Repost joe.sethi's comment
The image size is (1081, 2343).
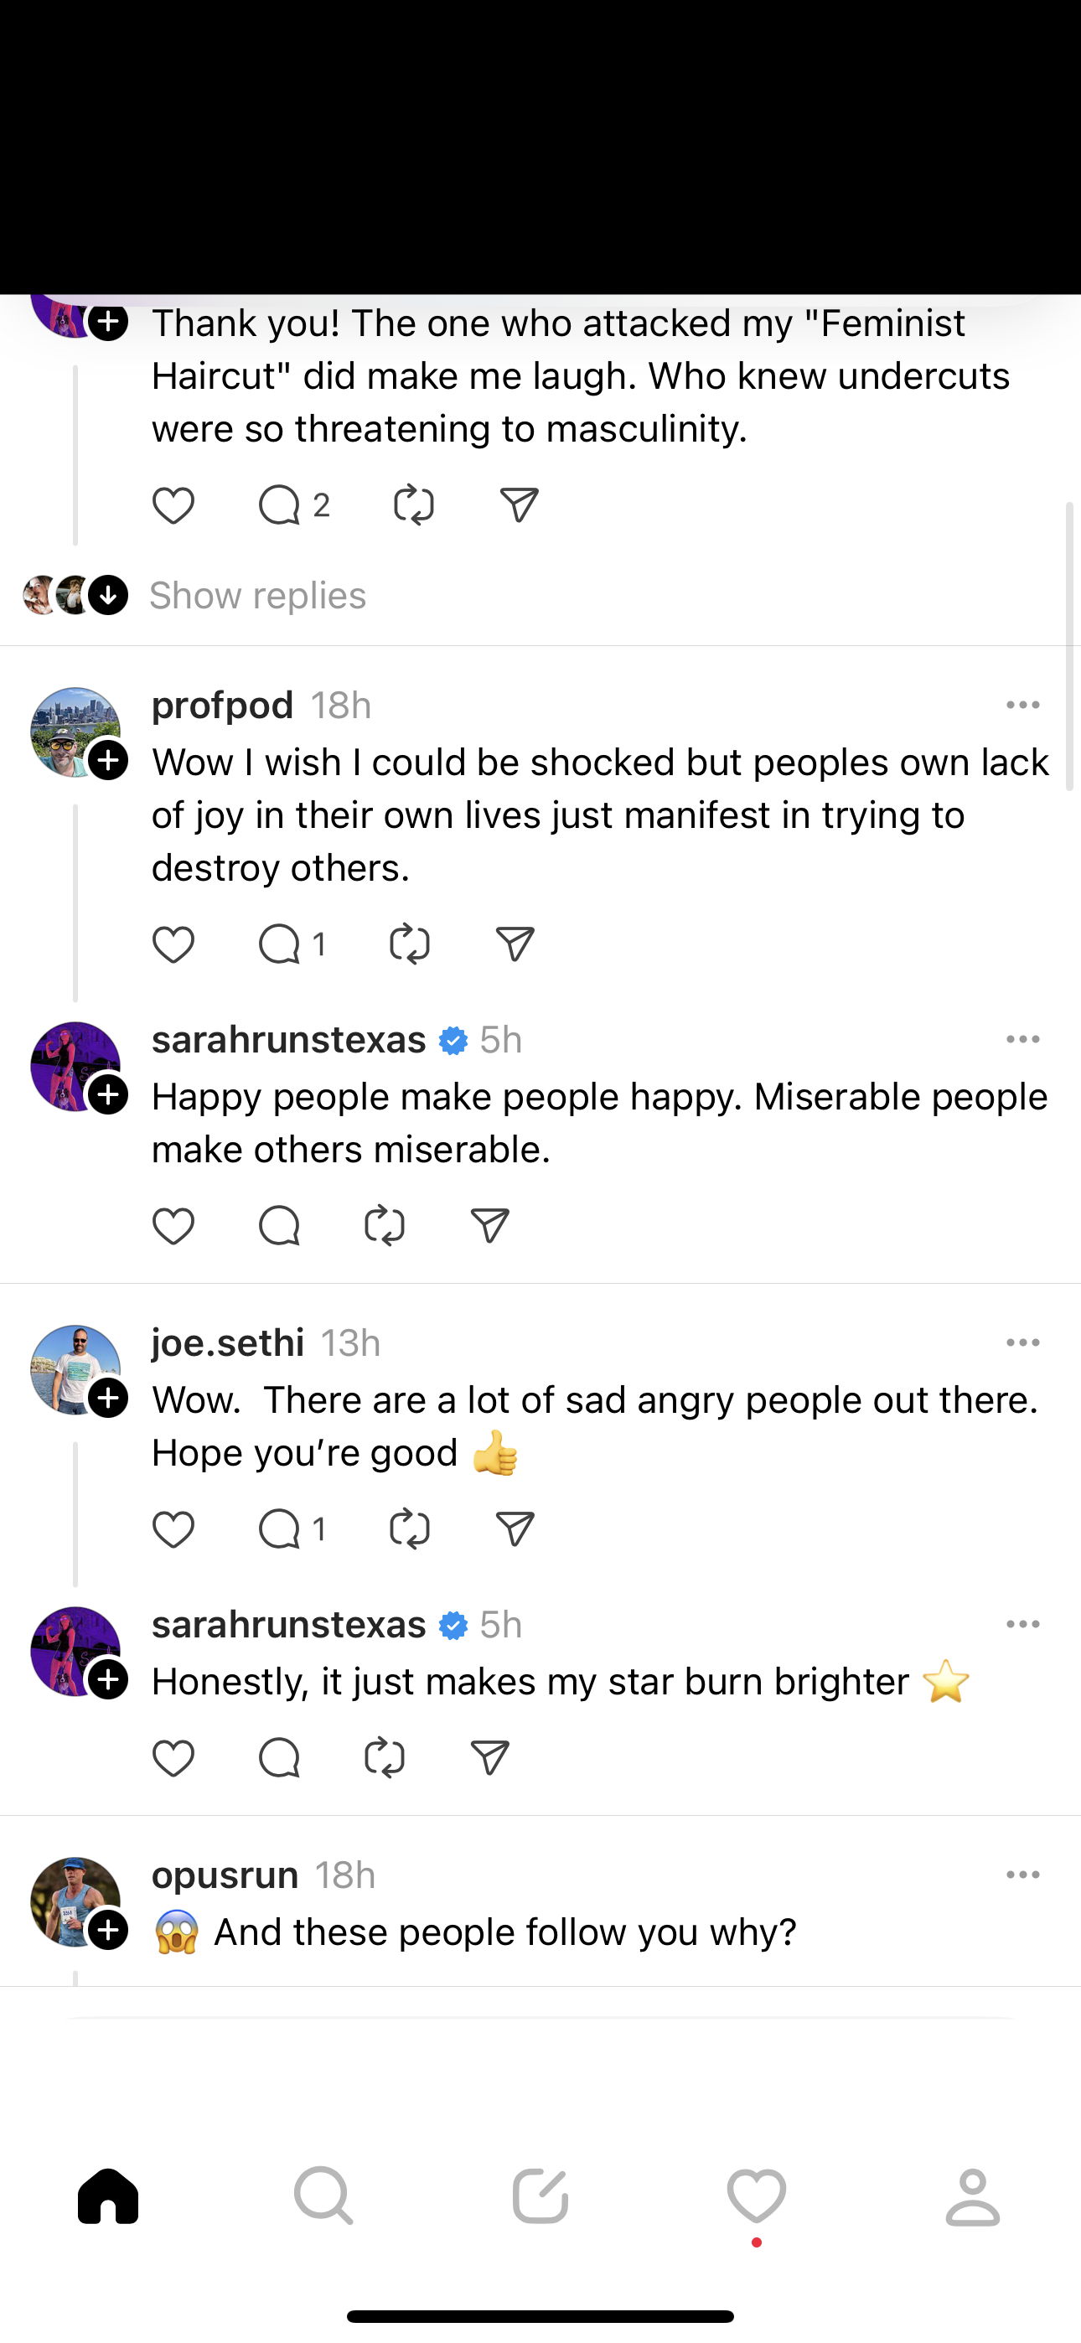(410, 1530)
